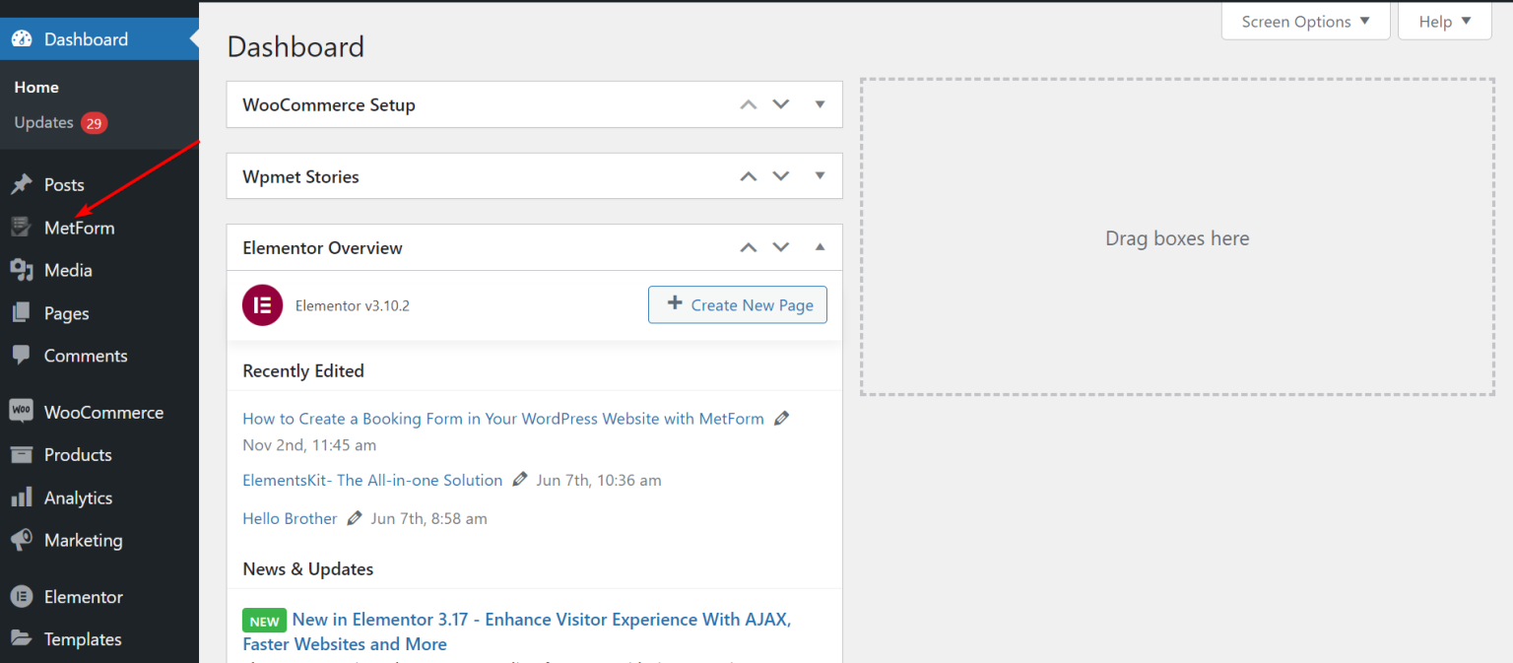1513x663 pixels.
Task: Open the Pages menu item
Action: [x=67, y=313]
